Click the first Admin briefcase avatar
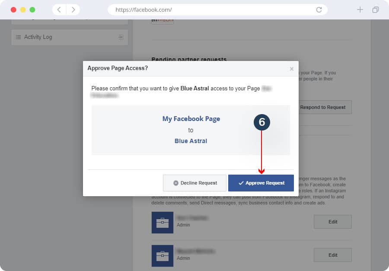389x271 pixels. [163, 222]
